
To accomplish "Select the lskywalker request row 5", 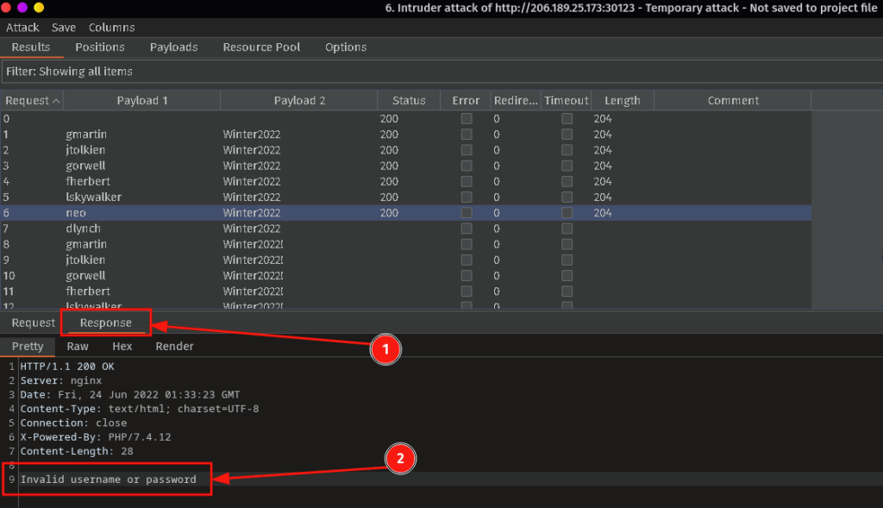I will [93, 198].
